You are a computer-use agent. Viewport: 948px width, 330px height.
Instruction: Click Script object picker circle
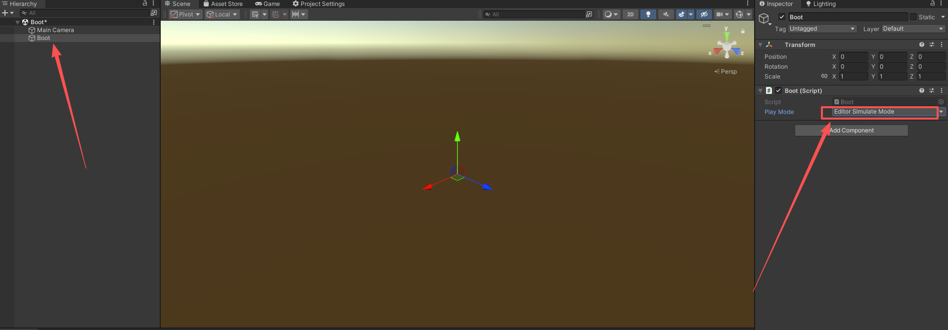(x=941, y=102)
